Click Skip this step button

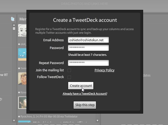pos(85,105)
